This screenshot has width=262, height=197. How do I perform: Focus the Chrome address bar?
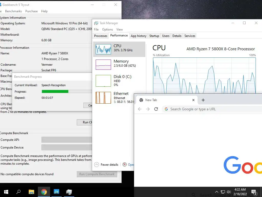pos(212,109)
